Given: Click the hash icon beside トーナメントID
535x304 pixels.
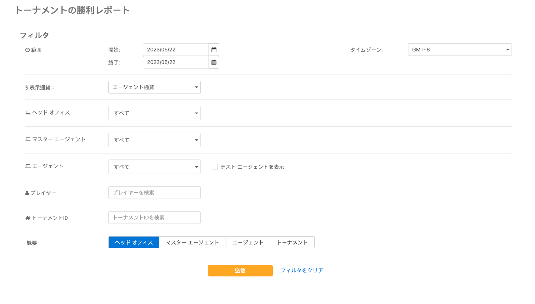Looking at the screenshot, I should click(x=28, y=218).
